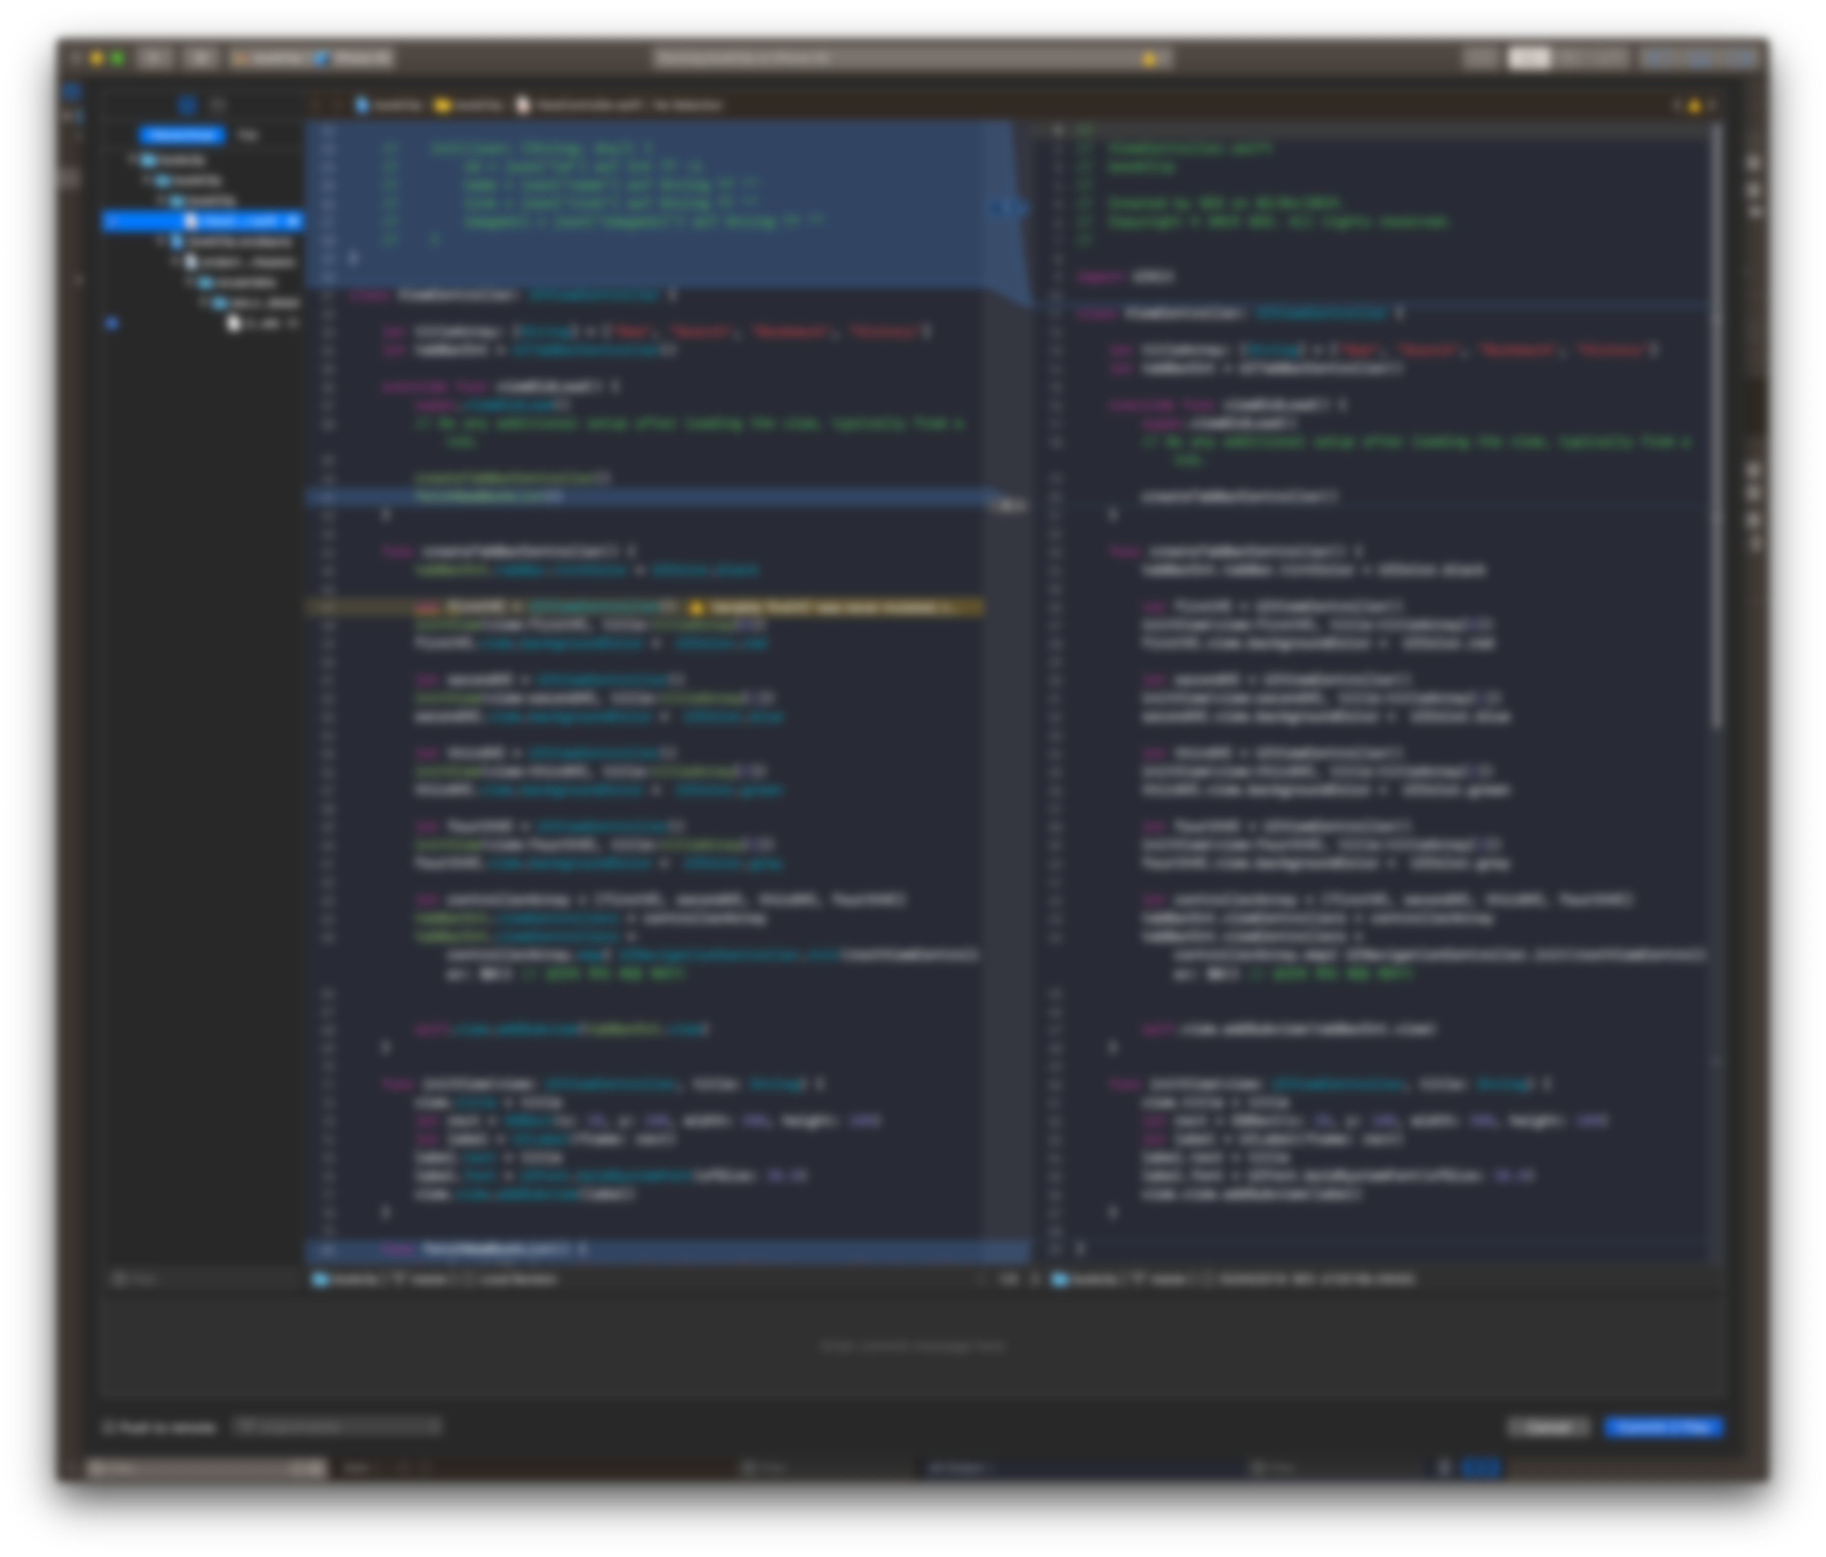Select the file-system view icon above the file list
This screenshot has height=1557, width=1826.
coord(217,106)
